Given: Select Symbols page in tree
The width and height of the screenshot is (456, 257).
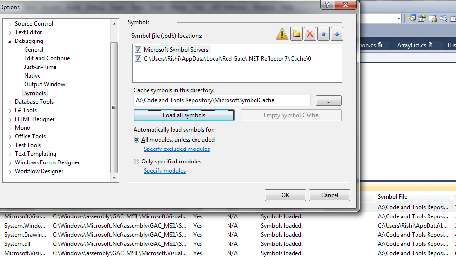Looking at the screenshot, I should [35, 93].
